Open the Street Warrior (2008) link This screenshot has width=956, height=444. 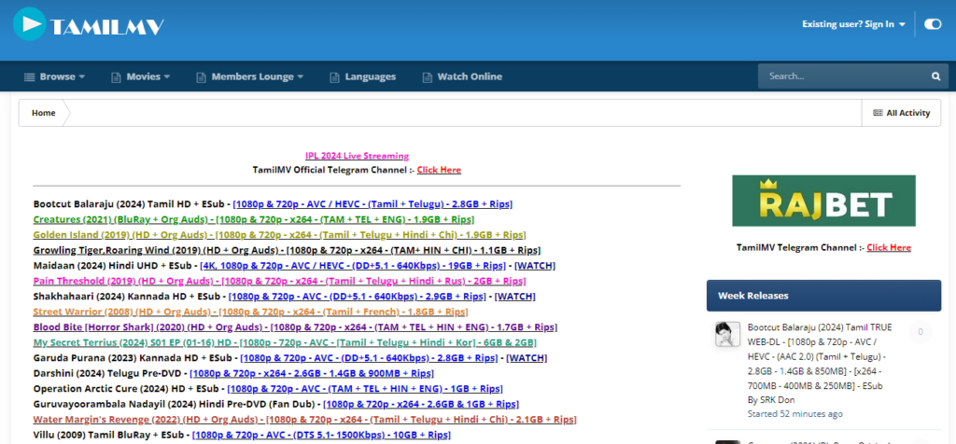(x=250, y=312)
